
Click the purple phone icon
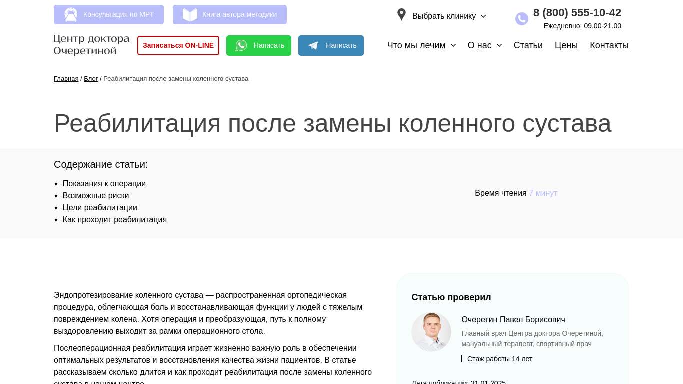tap(521, 19)
